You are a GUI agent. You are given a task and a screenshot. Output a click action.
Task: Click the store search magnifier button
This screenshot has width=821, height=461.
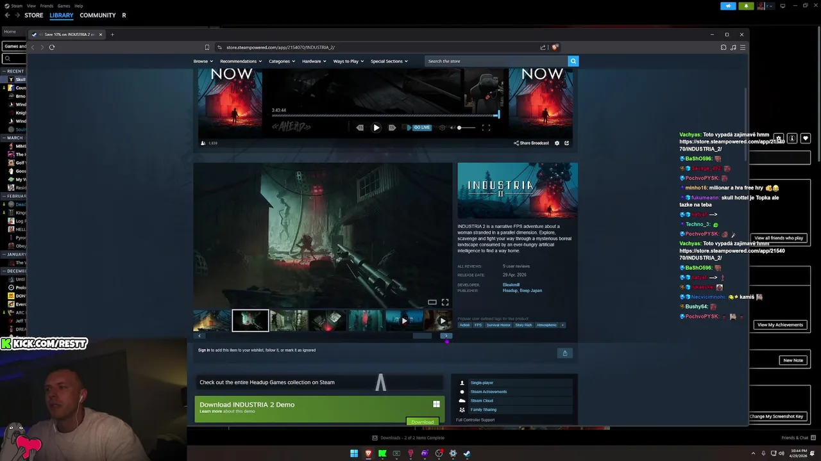573,61
